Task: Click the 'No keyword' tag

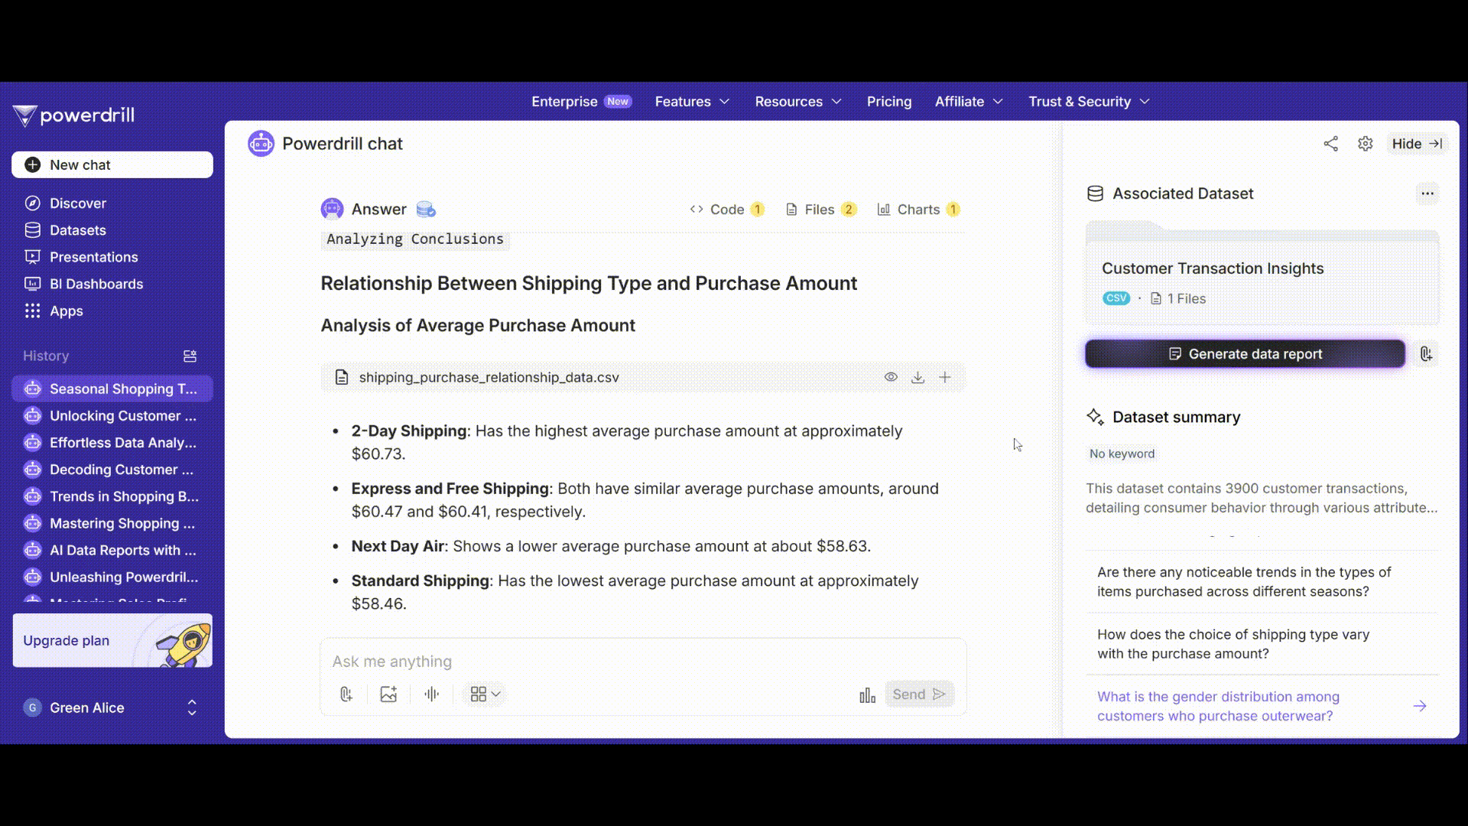Action: tap(1122, 454)
